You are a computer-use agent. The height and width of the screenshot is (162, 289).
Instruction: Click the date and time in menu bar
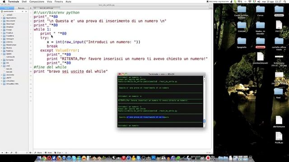click(271, 1)
